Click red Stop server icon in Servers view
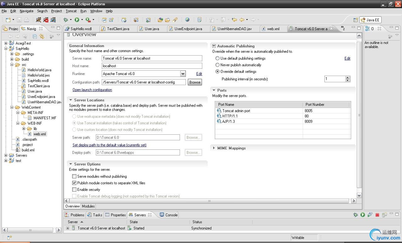The height and width of the screenshot is (243, 402). (378, 215)
